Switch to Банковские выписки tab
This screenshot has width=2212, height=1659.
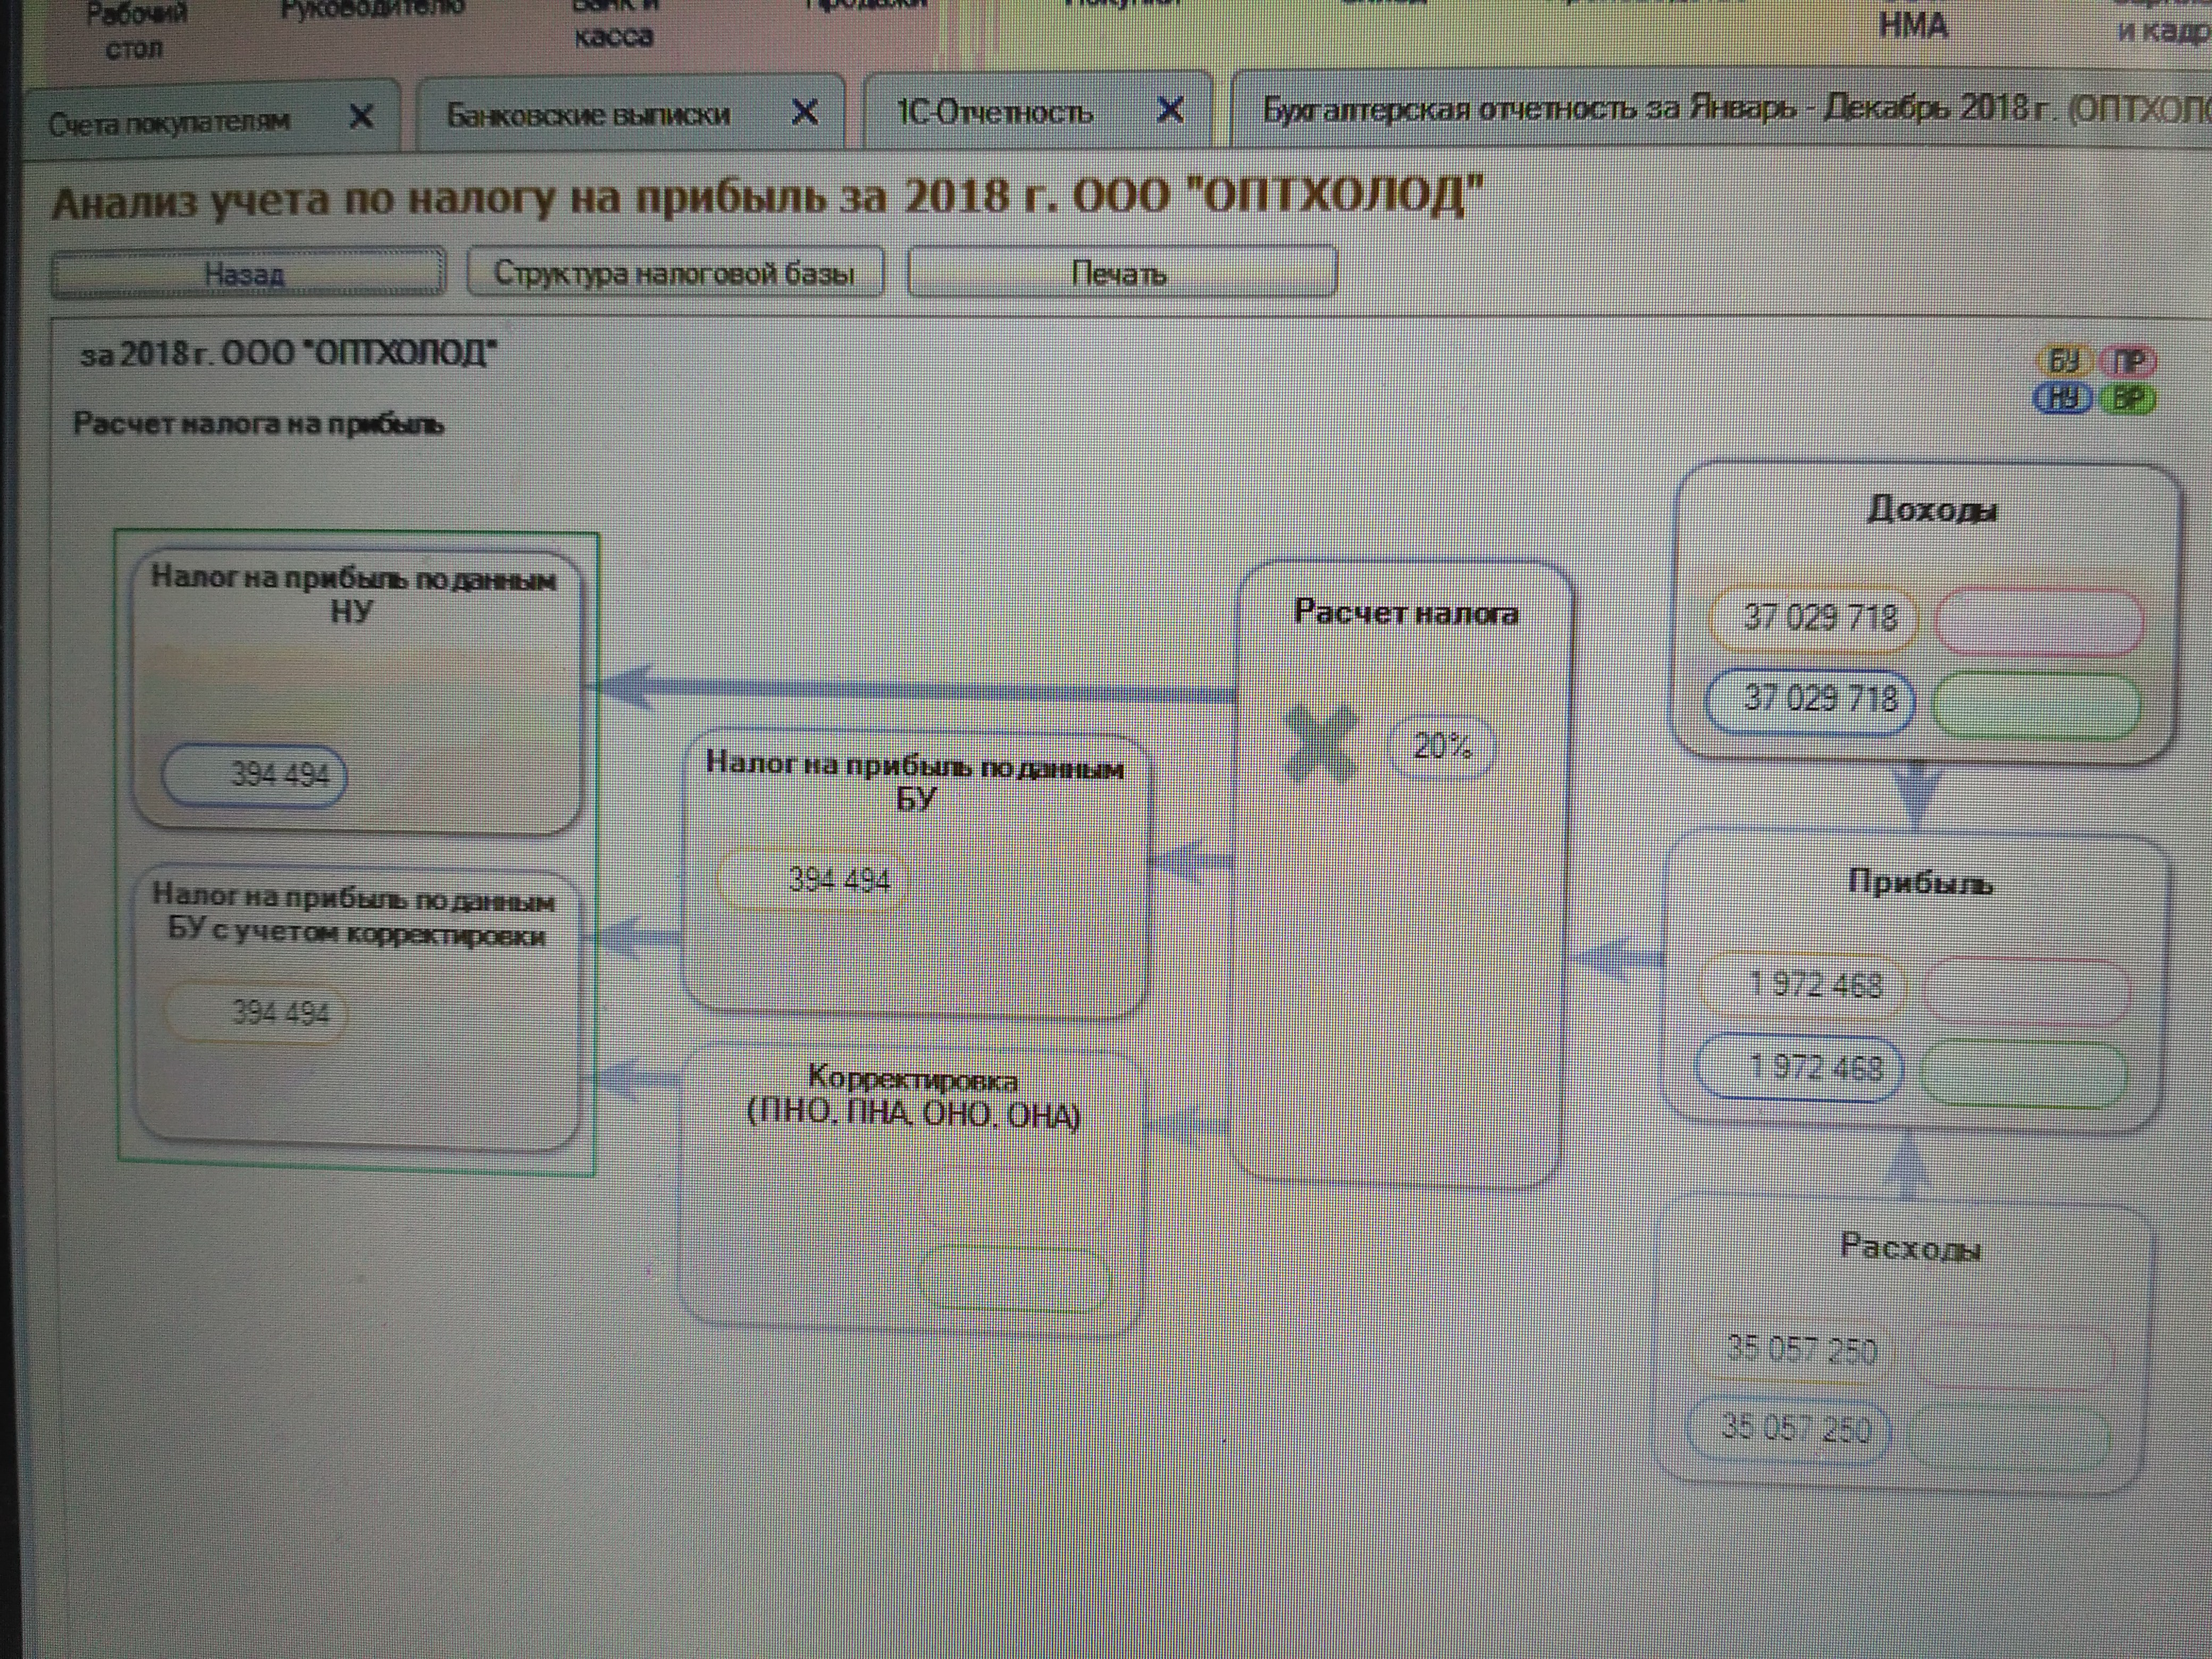click(x=588, y=115)
